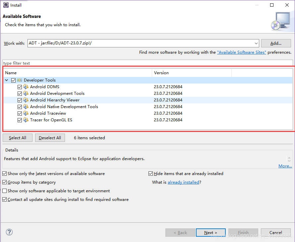Select the Tracer for OpenGL ES text
Image resolution: width=295 pixels, height=242 pixels.
click(51, 120)
